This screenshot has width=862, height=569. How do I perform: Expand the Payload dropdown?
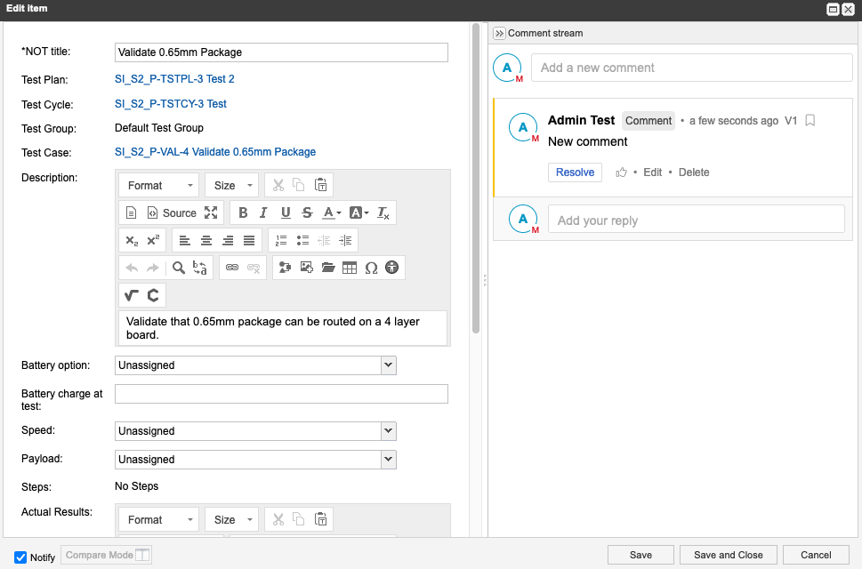coord(388,460)
